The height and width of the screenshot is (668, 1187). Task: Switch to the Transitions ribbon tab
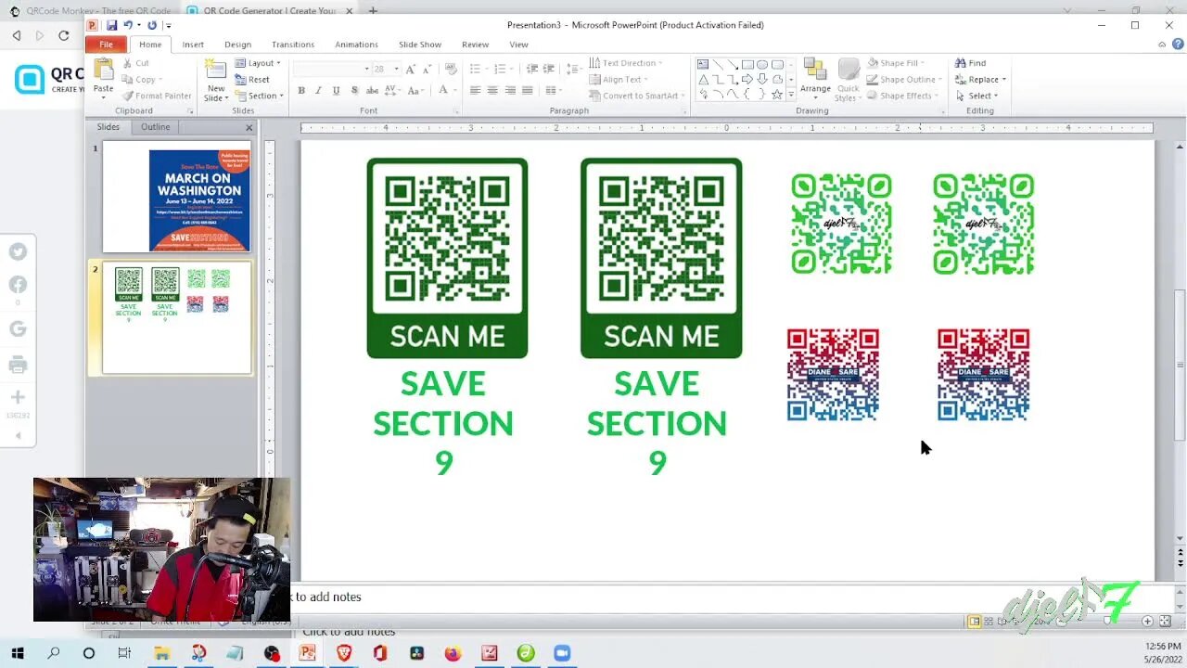(293, 45)
